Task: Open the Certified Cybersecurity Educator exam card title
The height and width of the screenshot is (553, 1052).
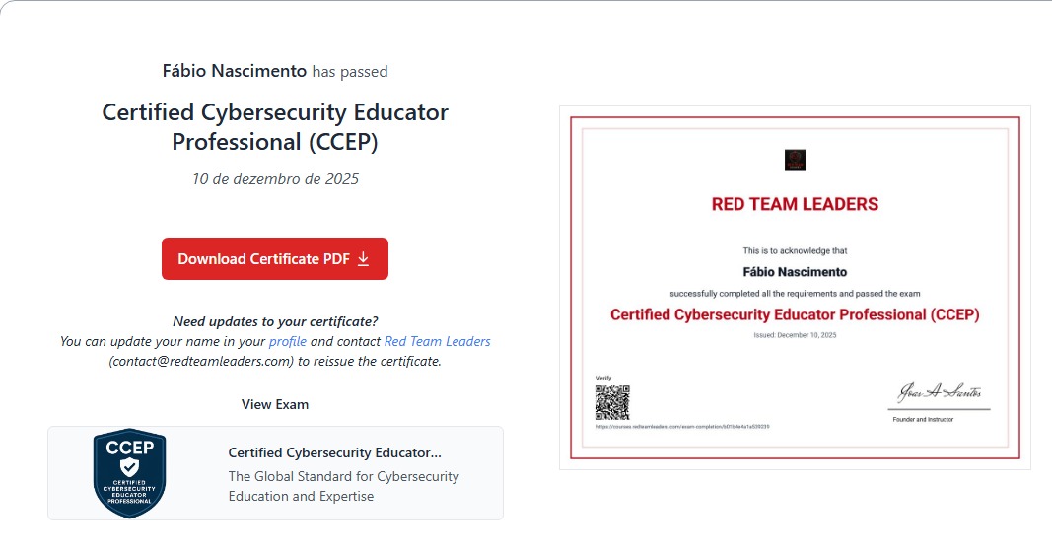Action: point(334,452)
